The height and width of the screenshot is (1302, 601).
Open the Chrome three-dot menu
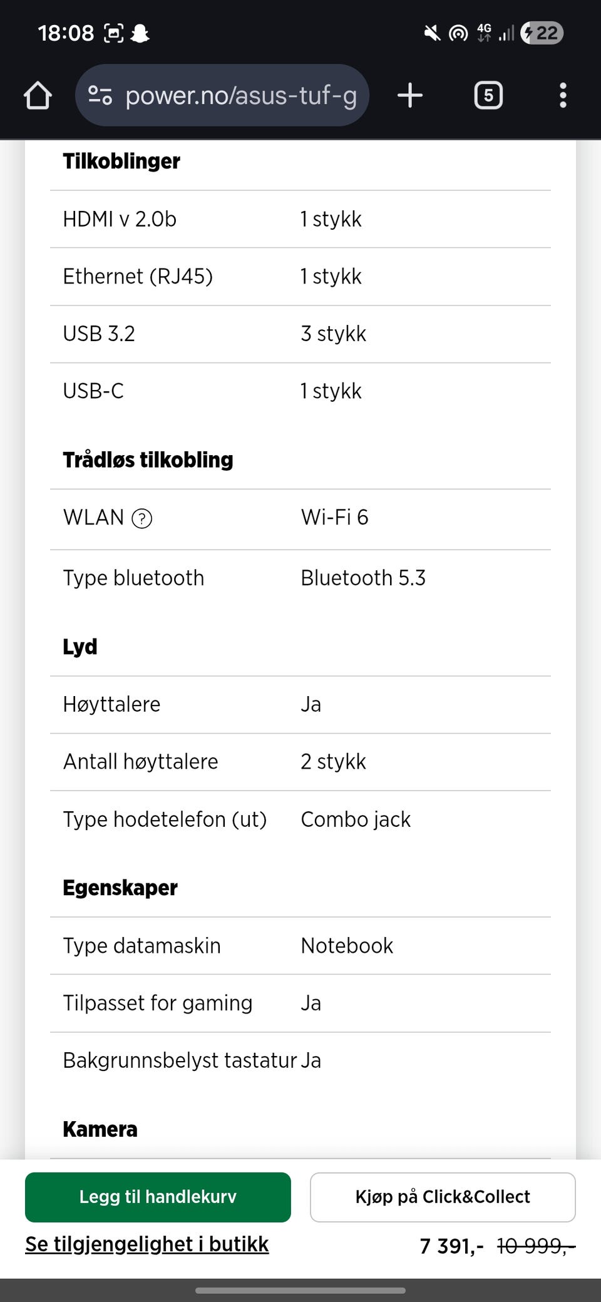(563, 95)
